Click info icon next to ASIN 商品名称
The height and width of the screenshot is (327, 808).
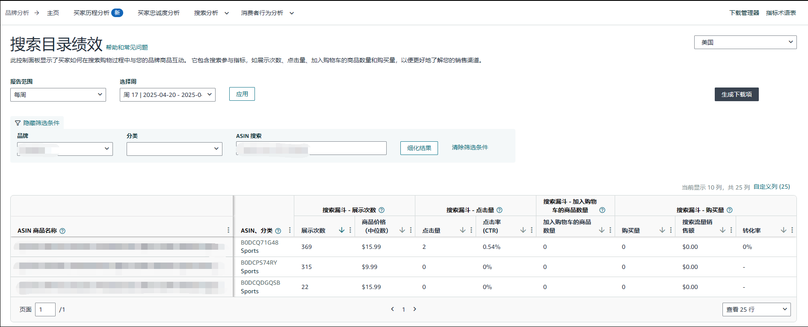[x=62, y=231]
